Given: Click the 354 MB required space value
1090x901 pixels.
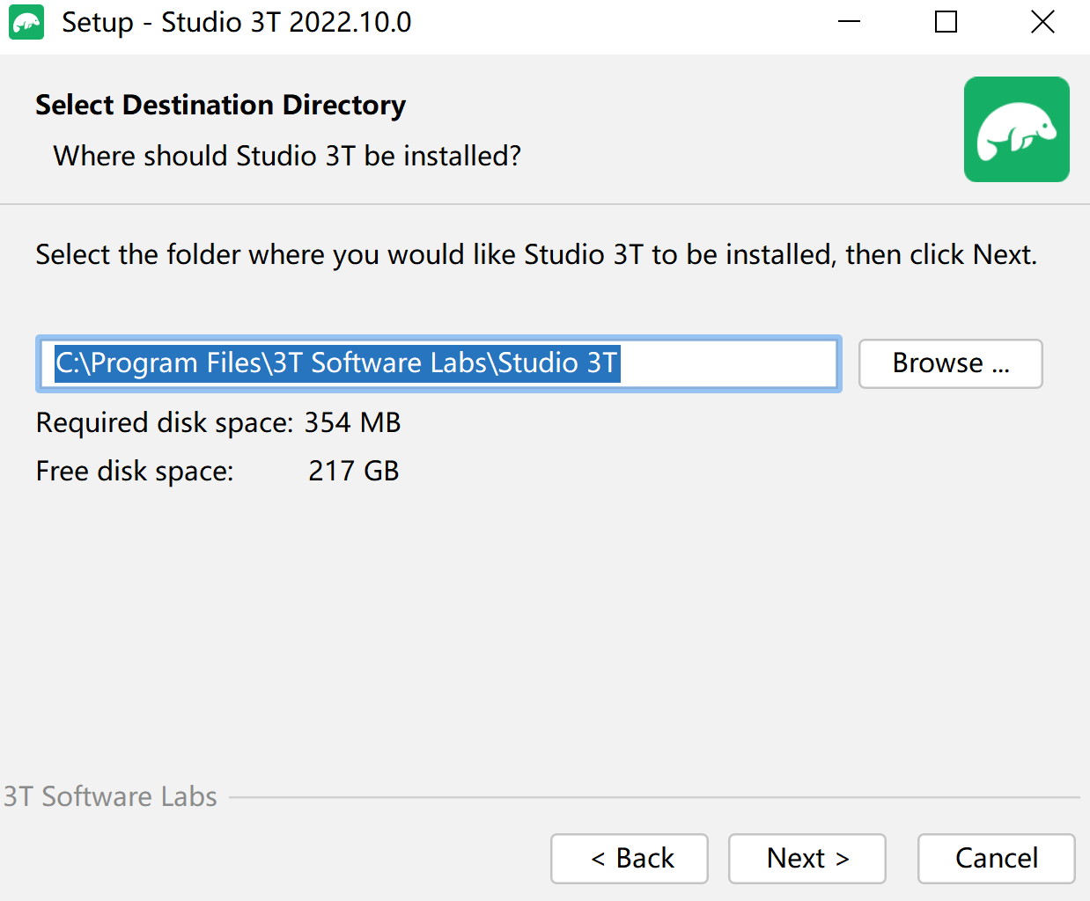Looking at the screenshot, I should point(352,422).
